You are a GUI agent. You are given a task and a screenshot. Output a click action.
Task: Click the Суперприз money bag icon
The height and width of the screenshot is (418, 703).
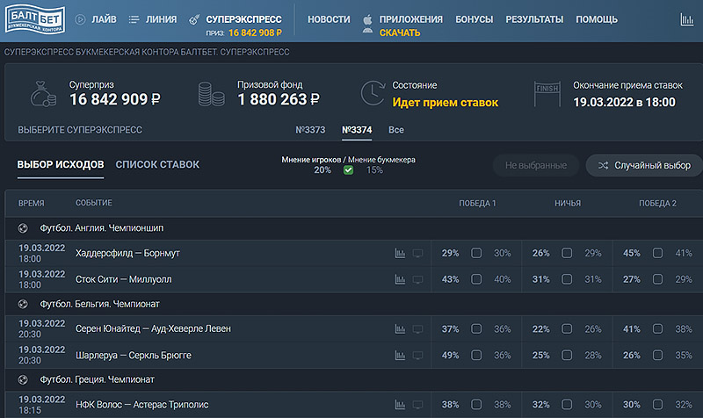pos(43,94)
